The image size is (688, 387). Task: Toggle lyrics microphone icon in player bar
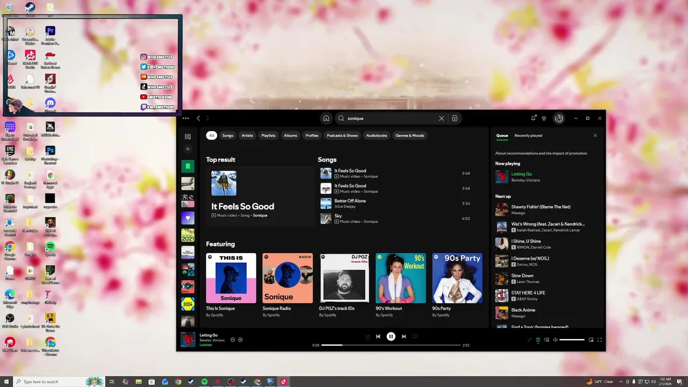click(529, 340)
